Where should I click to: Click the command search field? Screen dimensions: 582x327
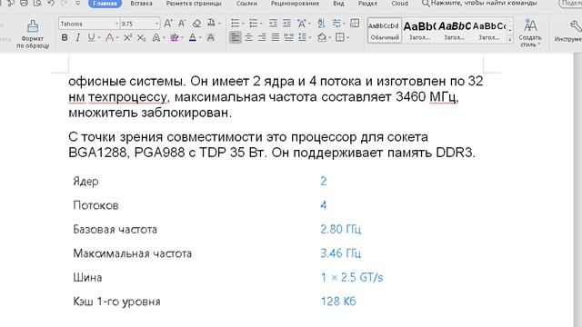coord(479,4)
